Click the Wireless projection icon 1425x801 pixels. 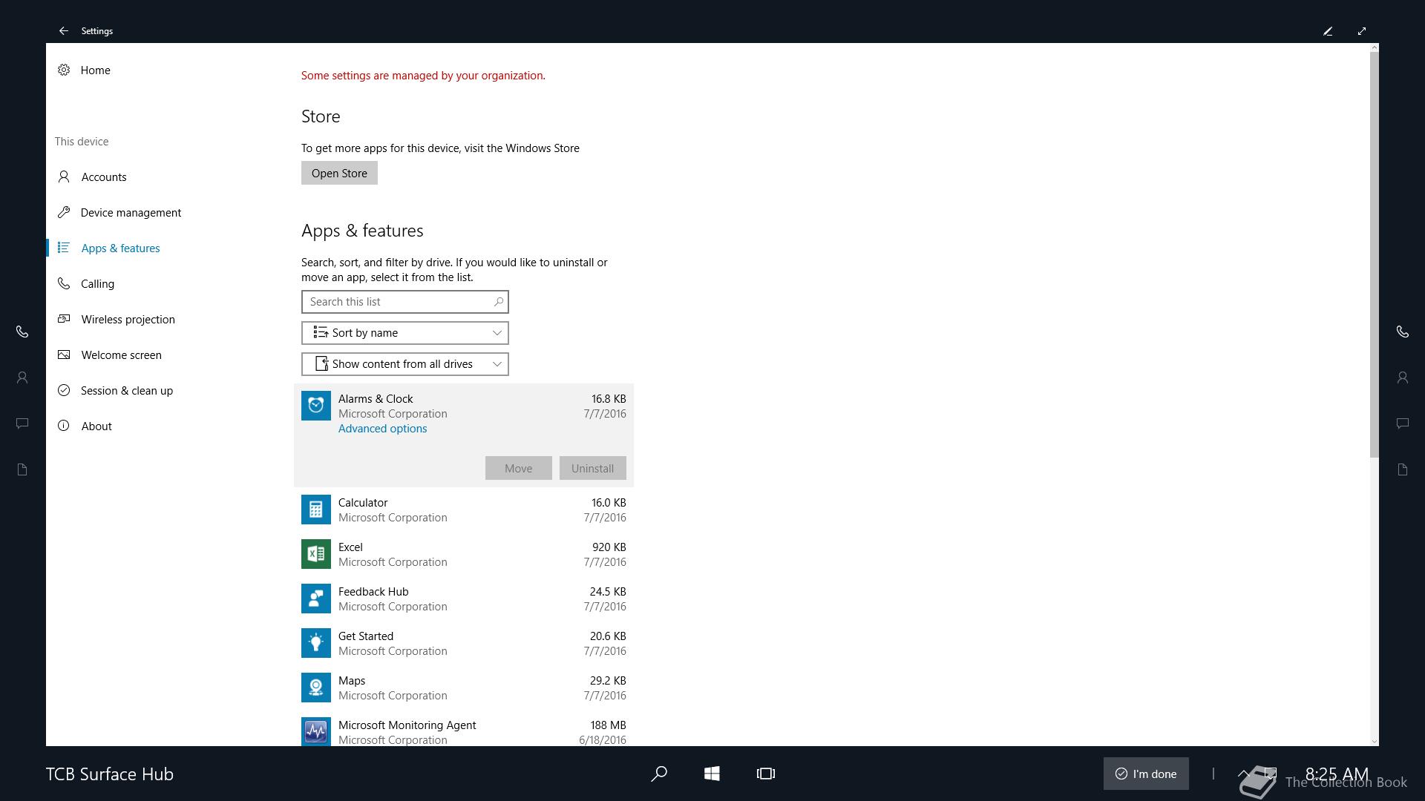coord(64,319)
